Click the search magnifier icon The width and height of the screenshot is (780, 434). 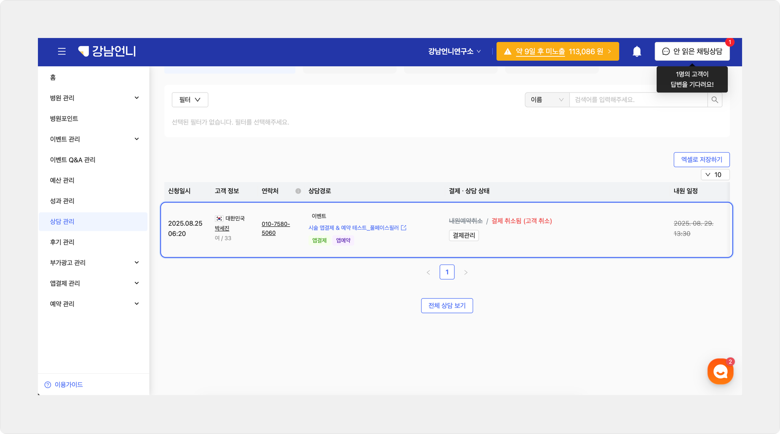click(714, 100)
